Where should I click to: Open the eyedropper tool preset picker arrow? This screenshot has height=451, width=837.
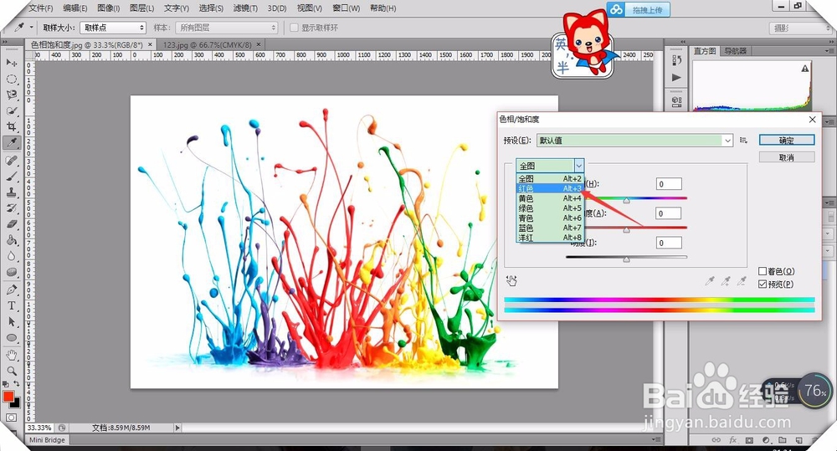pyautogui.click(x=32, y=28)
